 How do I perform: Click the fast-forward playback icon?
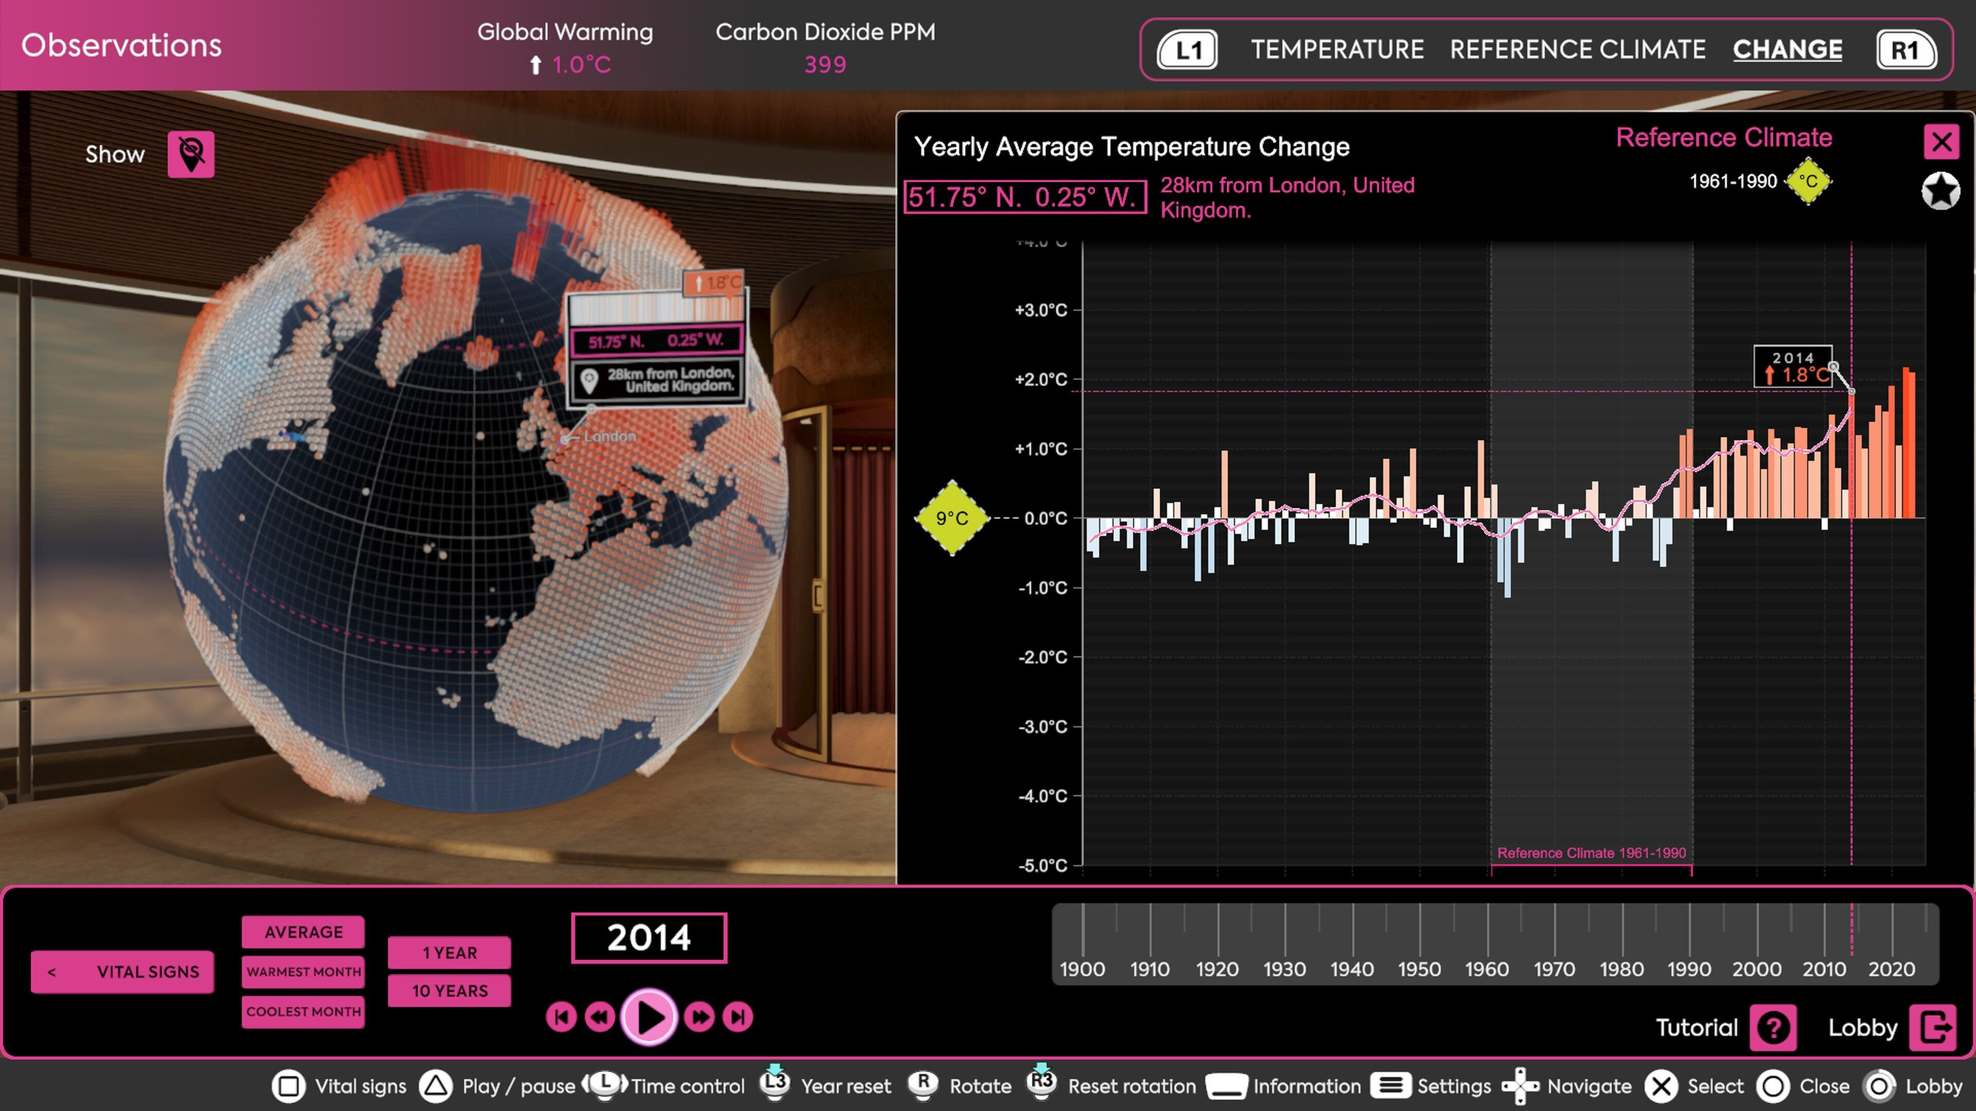pyautogui.click(x=700, y=1017)
